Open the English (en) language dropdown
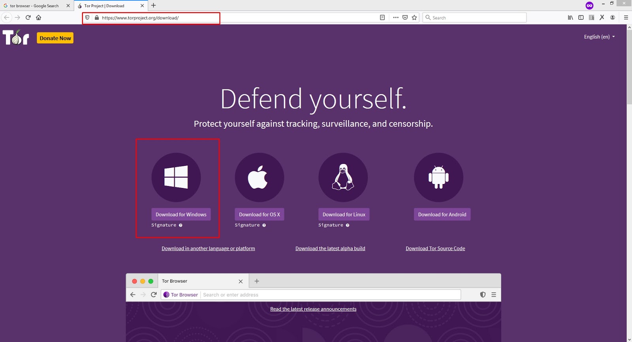Viewport: 632px width, 342px height. [x=599, y=37]
